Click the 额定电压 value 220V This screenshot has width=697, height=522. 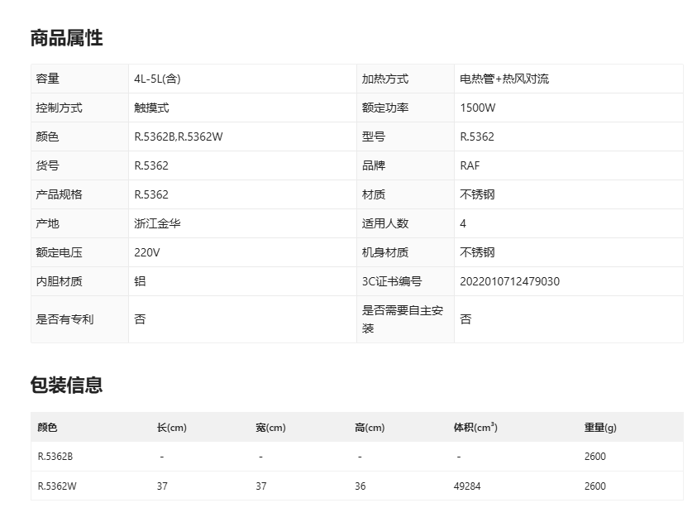click(x=147, y=252)
